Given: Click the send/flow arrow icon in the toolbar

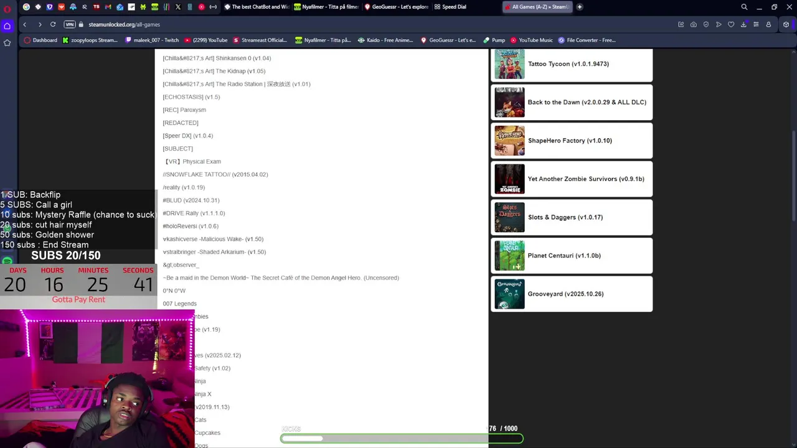Looking at the screenshot, I should tap(719, 24).
